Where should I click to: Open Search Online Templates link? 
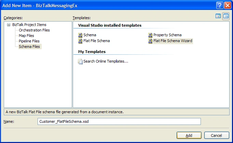(106, 61)
